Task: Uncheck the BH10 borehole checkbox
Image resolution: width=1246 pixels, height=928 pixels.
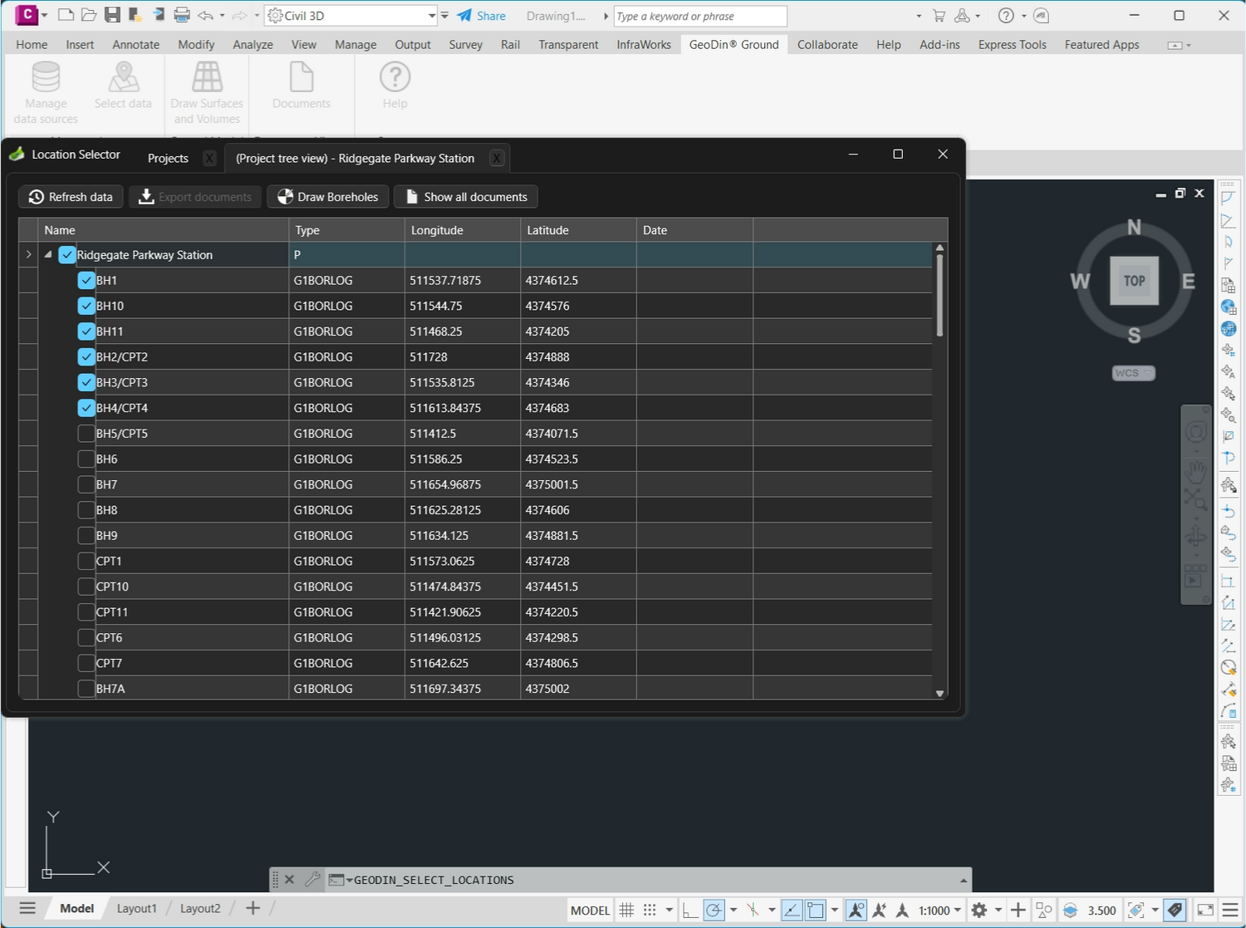Action: [86, 306]
